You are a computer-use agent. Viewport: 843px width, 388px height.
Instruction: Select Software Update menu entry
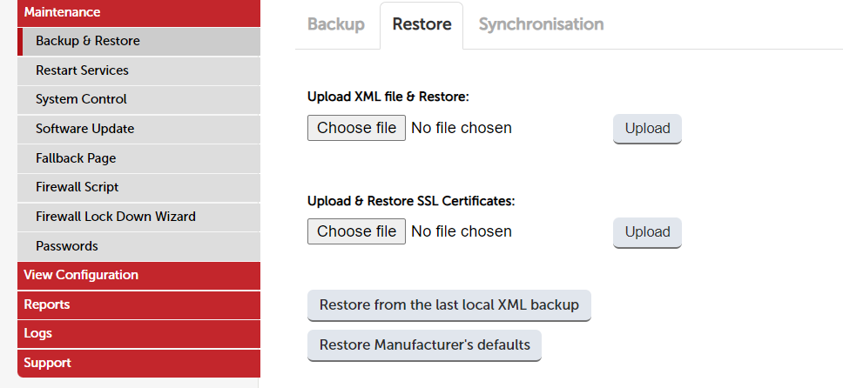point(138,130)
